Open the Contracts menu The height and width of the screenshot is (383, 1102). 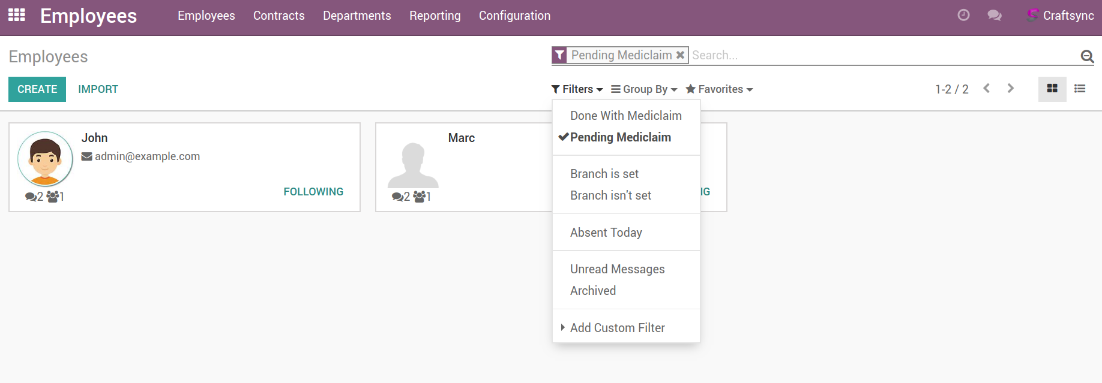tap(279, 16)
